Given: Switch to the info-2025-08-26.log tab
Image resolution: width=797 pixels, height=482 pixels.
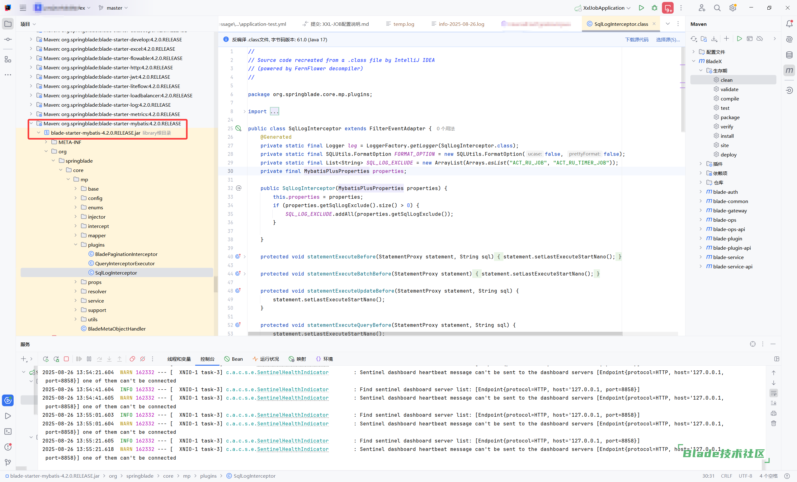Looking at the screenshot, I should click(x=458, y=24).
